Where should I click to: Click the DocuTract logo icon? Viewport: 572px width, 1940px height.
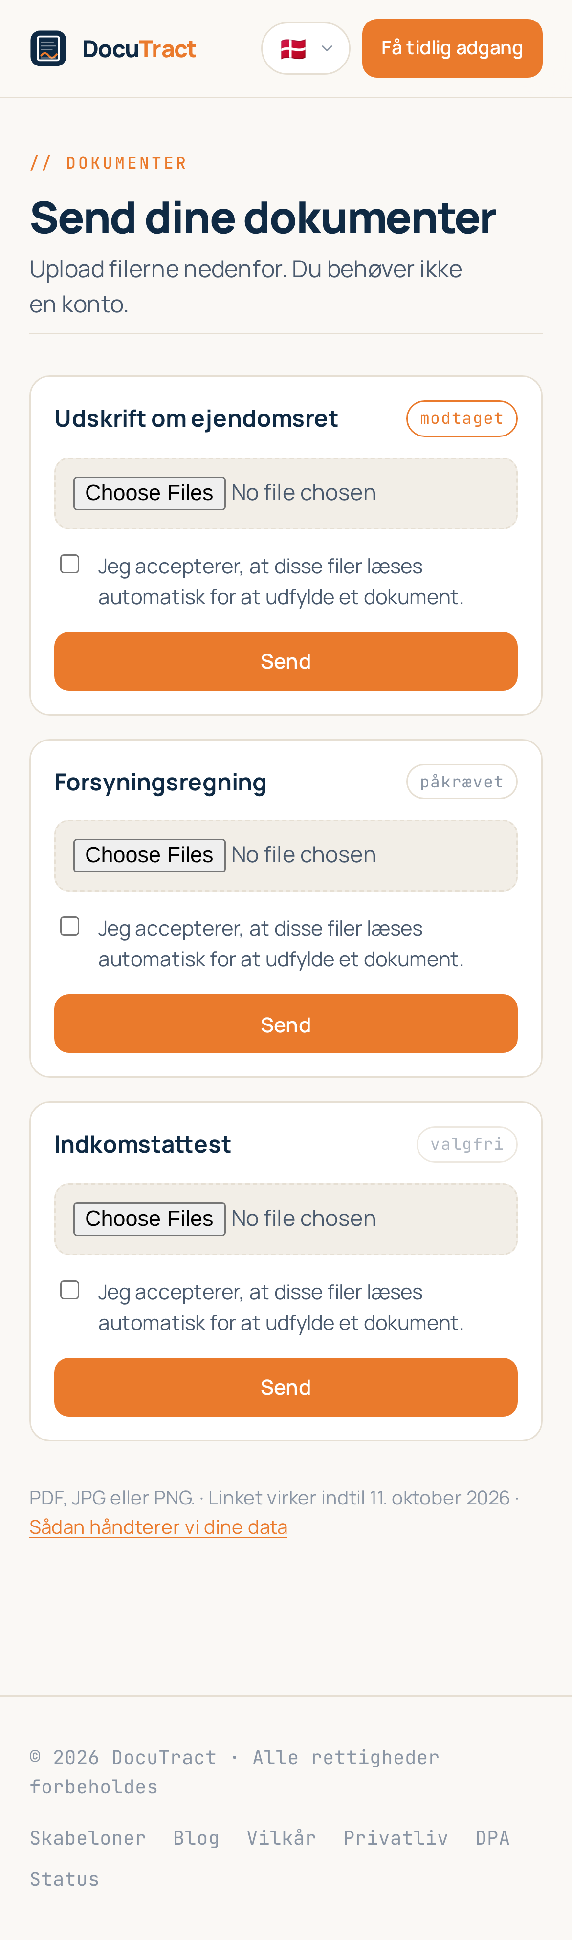[x=48, y=48]
